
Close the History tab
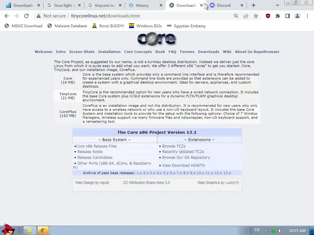pos(161,6)
